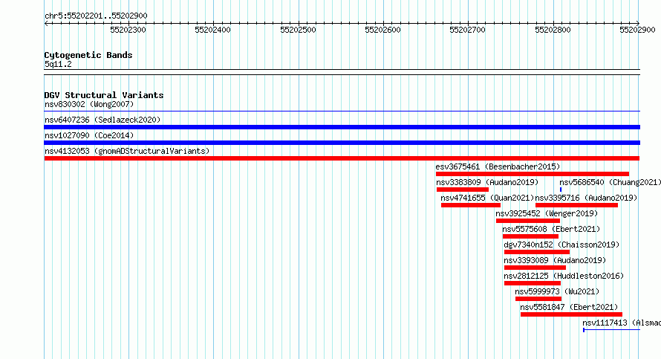
Task: Select the nsv3383809 red variant bar
Action: 463,190
